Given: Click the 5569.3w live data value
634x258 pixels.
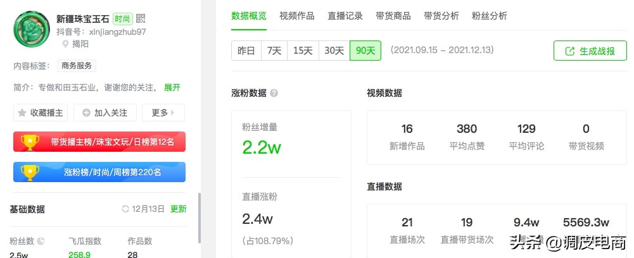Looking at the screenshot, I should [x=586, y=222].
